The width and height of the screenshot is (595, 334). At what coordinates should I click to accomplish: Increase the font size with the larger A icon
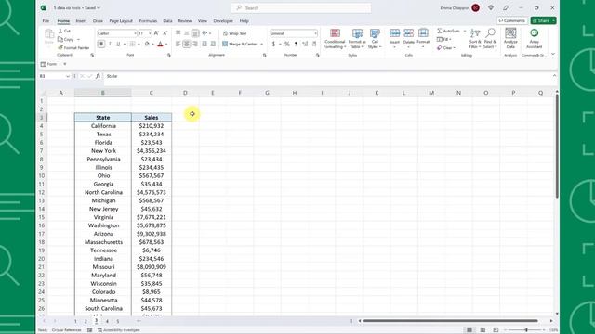coord(156,33)
